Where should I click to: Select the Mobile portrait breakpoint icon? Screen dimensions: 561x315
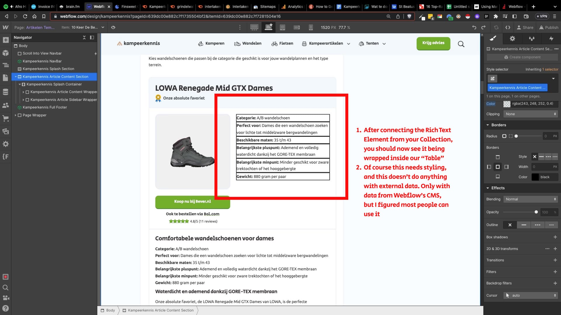coord(311,27)
